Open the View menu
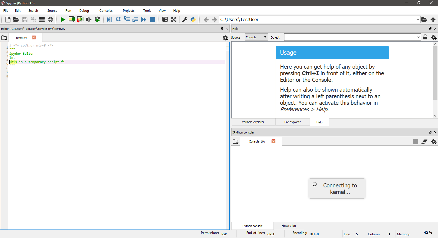This screenshot has height=238, width=438. click(162, 11)
